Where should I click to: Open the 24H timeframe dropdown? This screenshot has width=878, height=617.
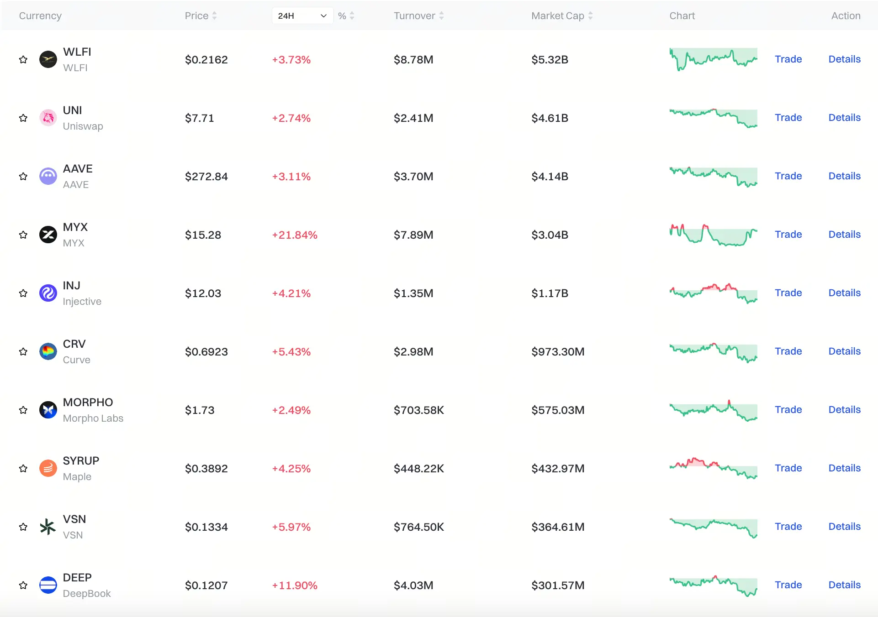302,16
